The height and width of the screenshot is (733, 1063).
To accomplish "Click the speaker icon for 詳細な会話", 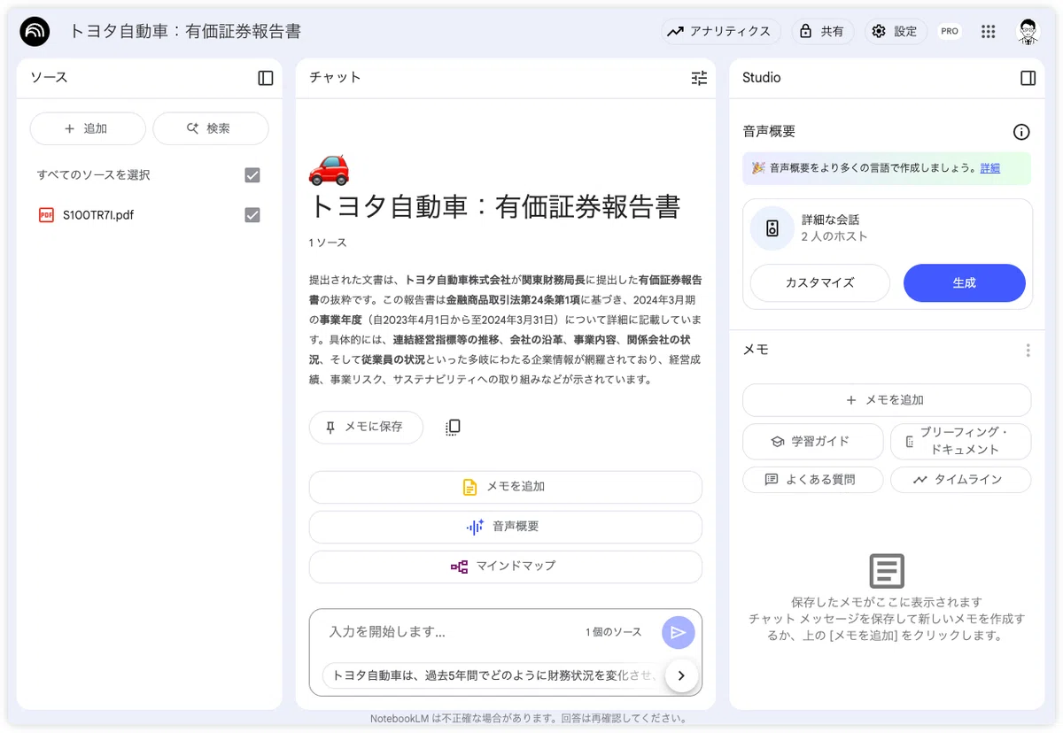I will click(x=772, y=228).
